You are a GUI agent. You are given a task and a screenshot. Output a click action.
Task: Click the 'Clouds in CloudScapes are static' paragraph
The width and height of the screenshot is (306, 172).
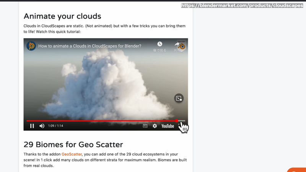point(104,29)
